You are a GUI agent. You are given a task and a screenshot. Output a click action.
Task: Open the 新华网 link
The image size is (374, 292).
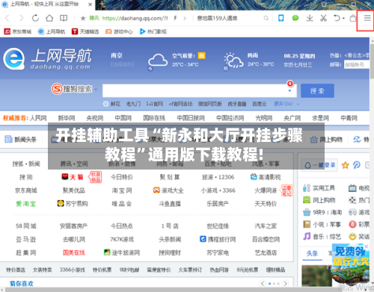point(67,118)
